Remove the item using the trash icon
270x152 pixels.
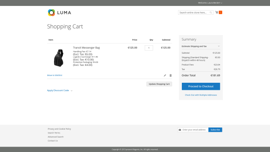170,75
